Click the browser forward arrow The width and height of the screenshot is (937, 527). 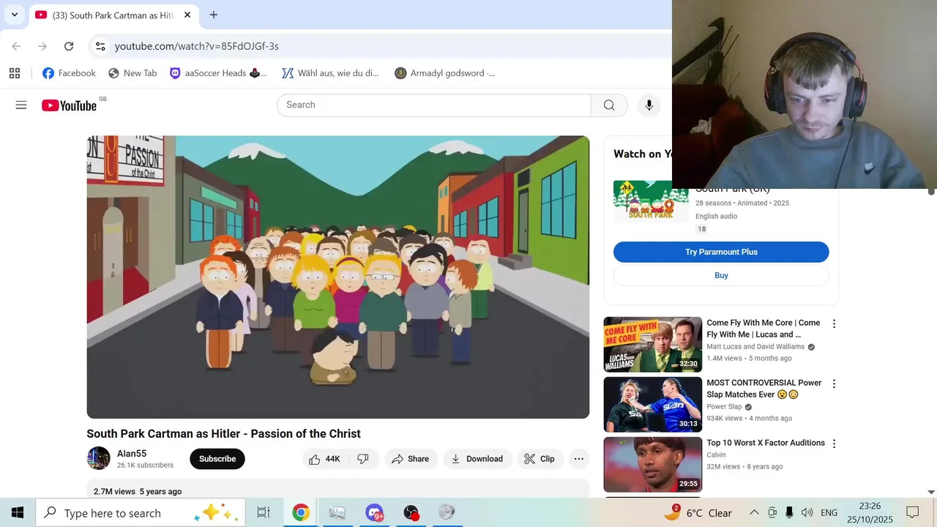click(42, 46)
